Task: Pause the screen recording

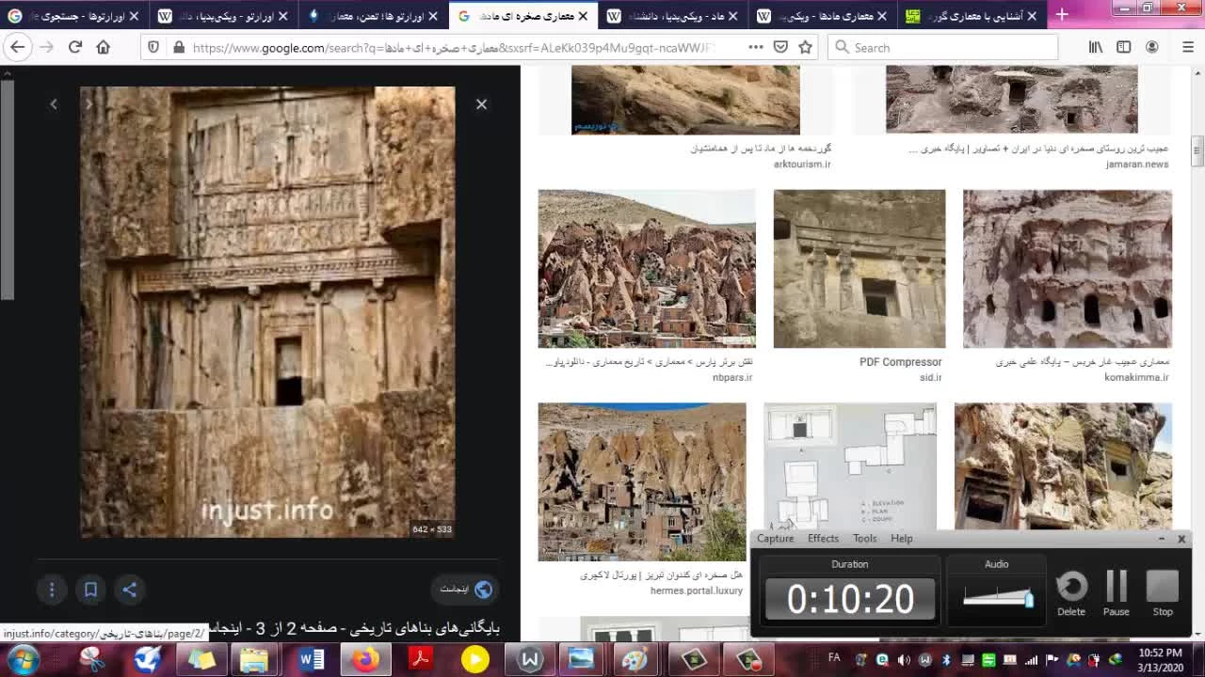Action: (1117, 593)
